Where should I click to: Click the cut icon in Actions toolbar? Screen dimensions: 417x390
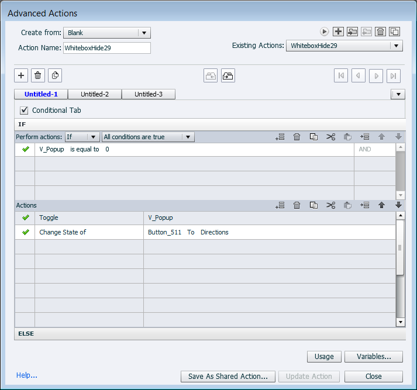point(331,205)
